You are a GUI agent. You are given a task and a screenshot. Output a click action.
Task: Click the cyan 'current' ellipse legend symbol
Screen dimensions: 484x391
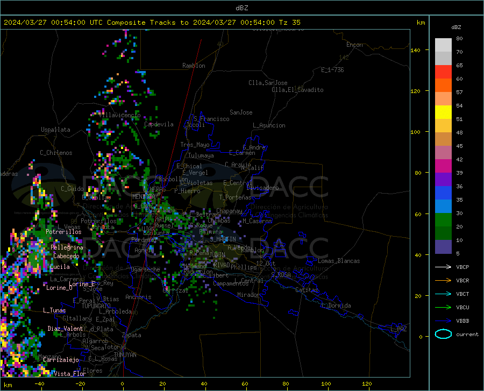click(x=443, y=334)
